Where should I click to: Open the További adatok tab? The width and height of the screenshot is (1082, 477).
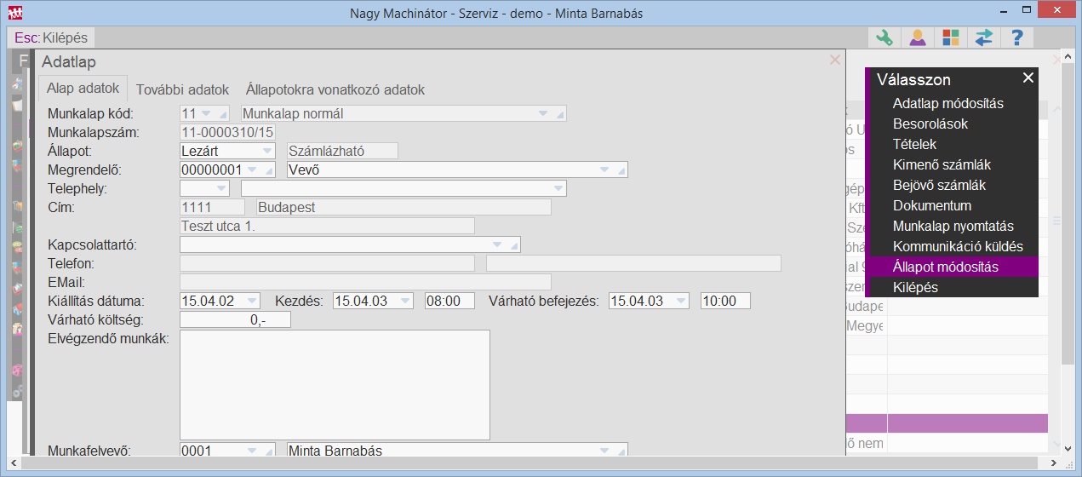click(x=183, y=89)
